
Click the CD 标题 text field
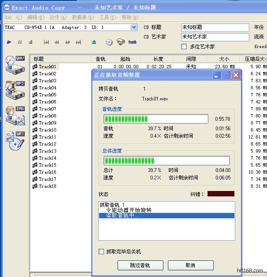coord(215,27)
